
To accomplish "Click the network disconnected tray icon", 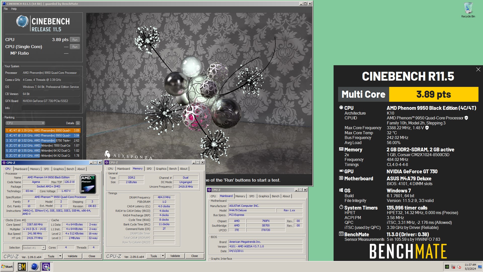I will (453, 267).
